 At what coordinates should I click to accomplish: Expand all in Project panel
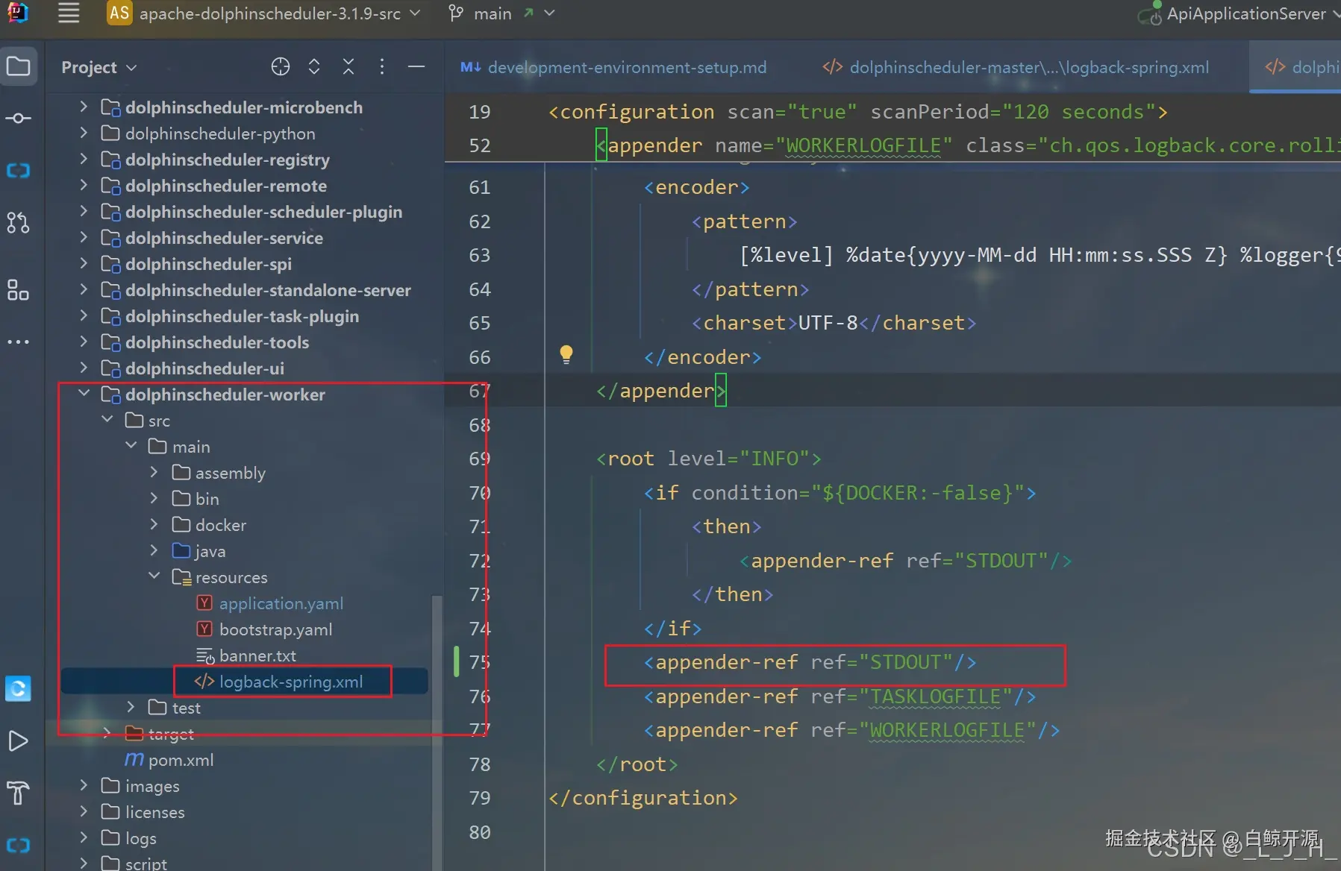(314, 67)
